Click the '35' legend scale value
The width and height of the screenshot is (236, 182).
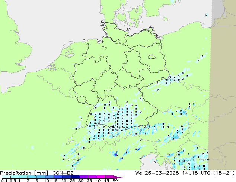click(x=89, y=181)
